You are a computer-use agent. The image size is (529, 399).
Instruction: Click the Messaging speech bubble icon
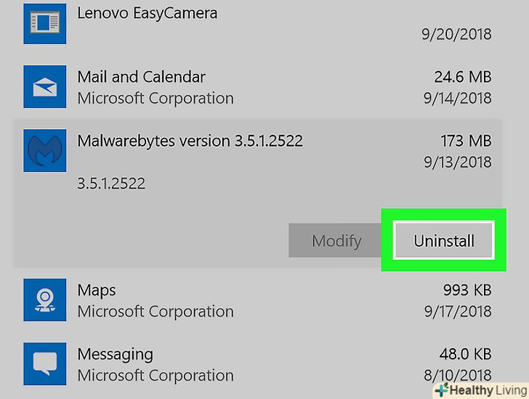coord(45,364)
